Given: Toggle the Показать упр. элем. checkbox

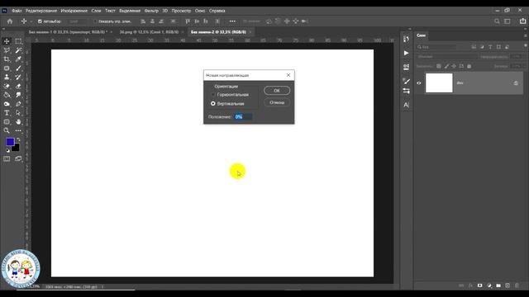Looking at the screenshot, I should click(x=95, y=21).
